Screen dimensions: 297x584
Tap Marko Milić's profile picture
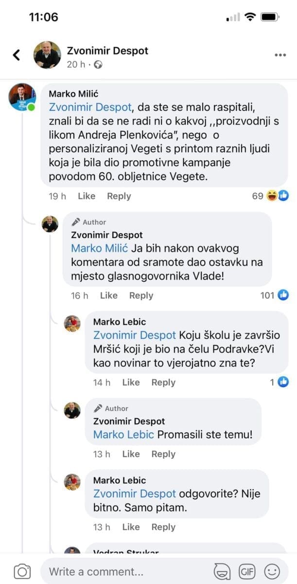tap(22, 97)
